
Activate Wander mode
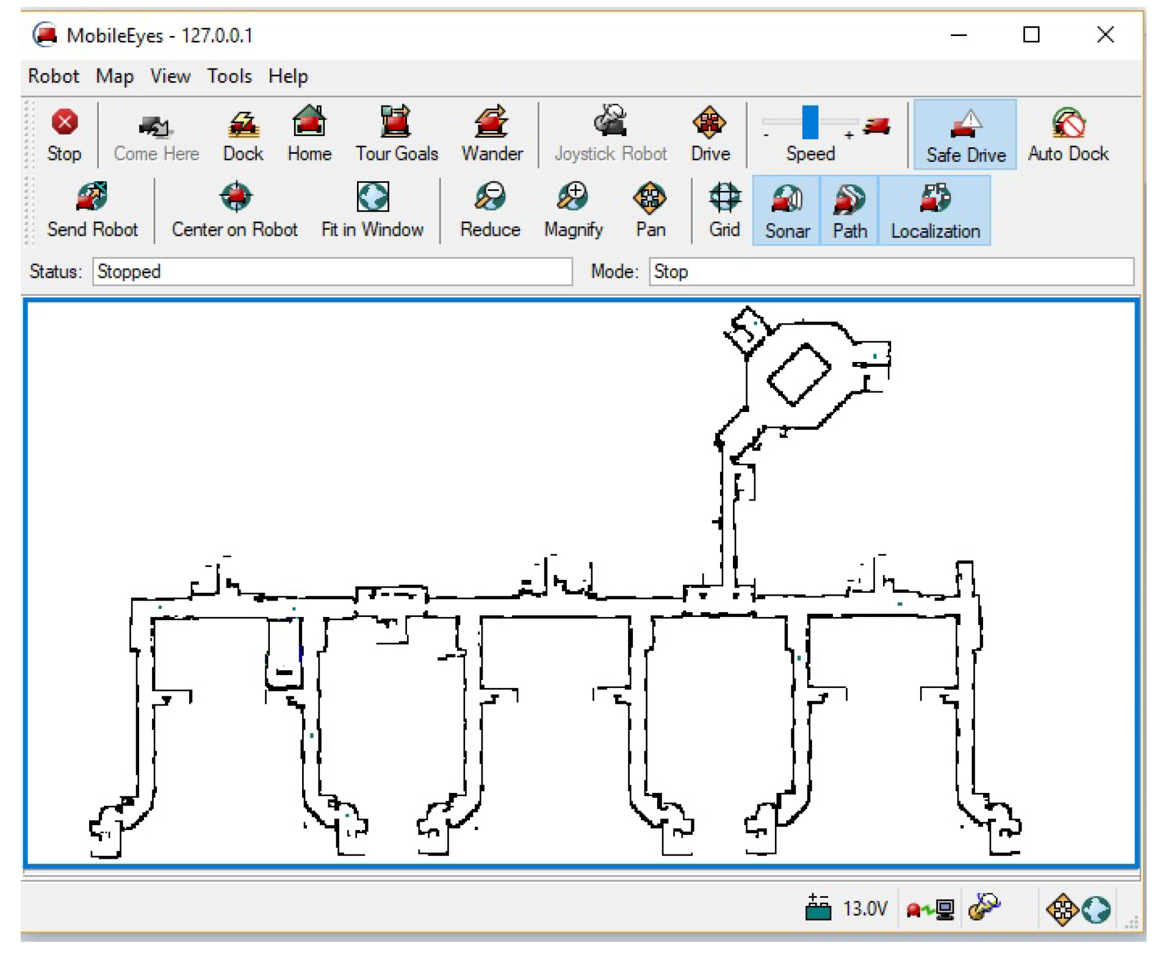pos(491,135)
